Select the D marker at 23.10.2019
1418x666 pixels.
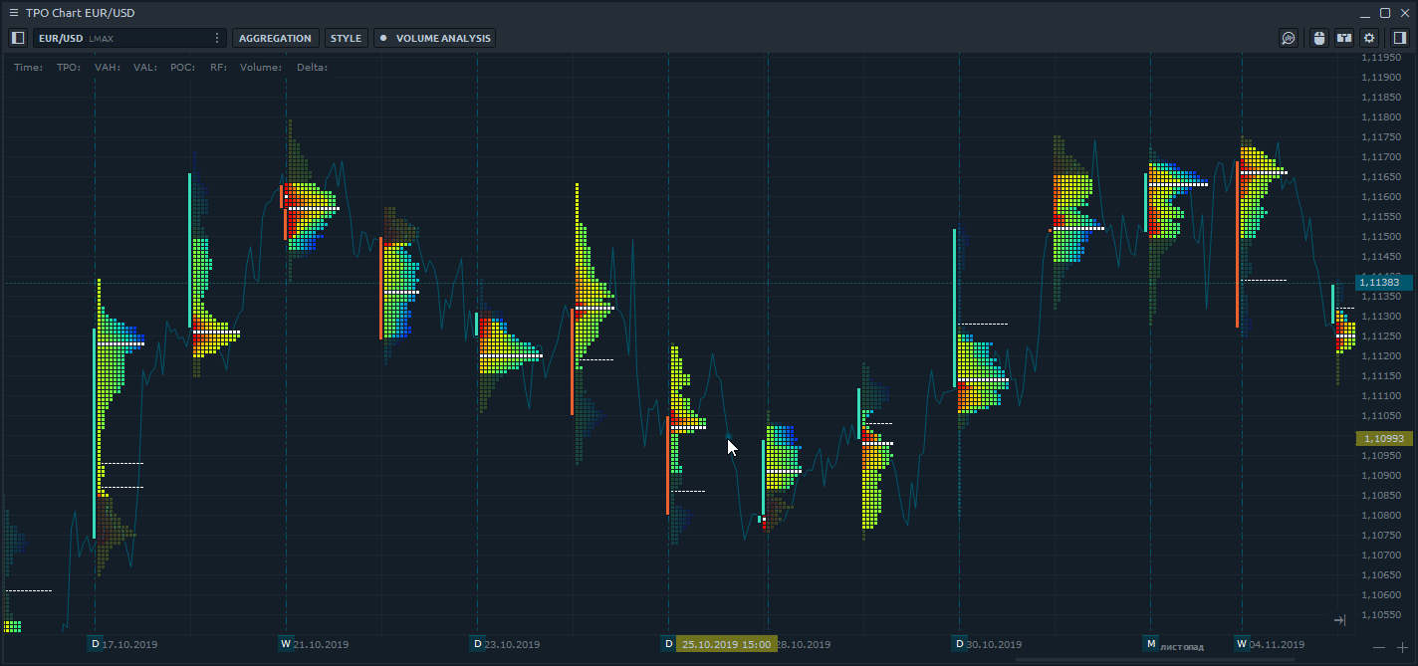click(477, 643)
